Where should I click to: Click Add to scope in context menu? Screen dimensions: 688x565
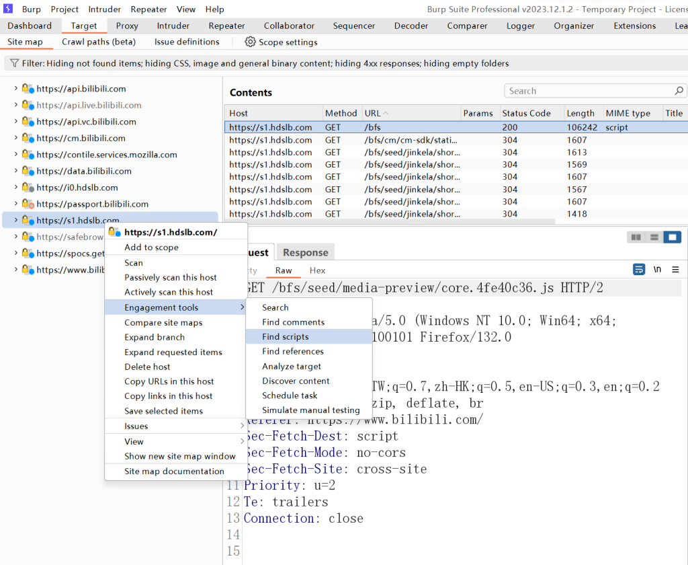175,248
